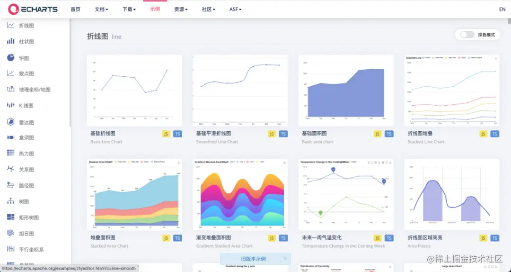Select the radar chart sidebar icon
The height and width of the screenshot is (272, 511).
point(10,122)
